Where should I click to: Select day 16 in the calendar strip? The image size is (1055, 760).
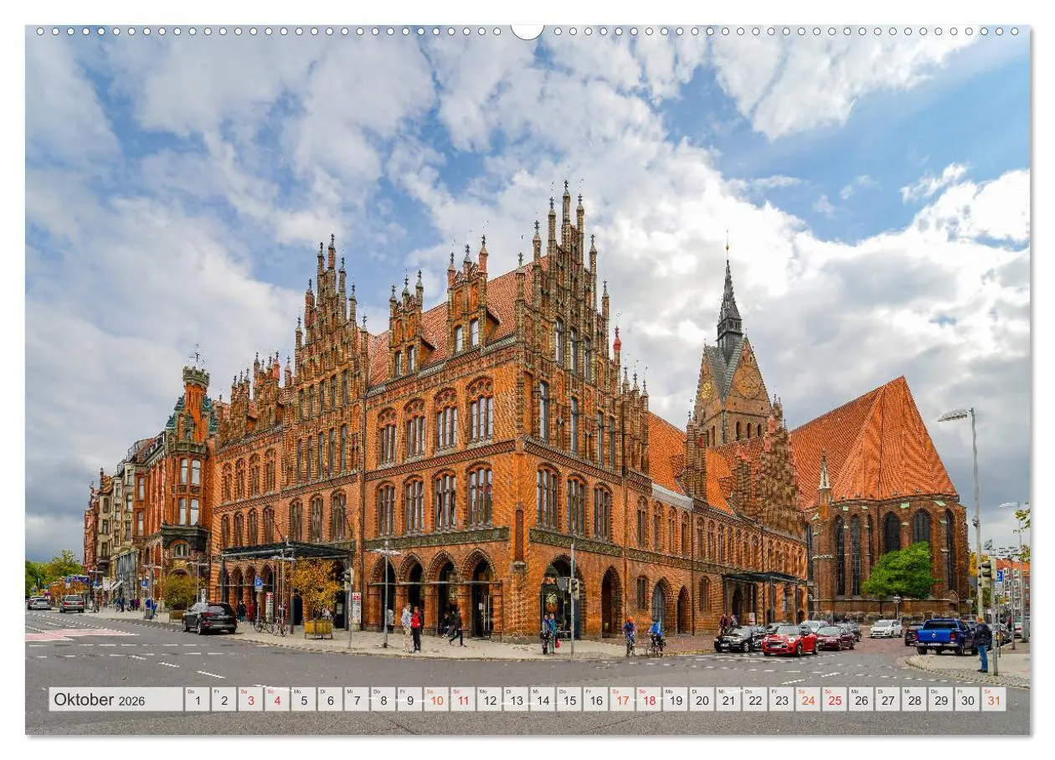coord(595,700)
